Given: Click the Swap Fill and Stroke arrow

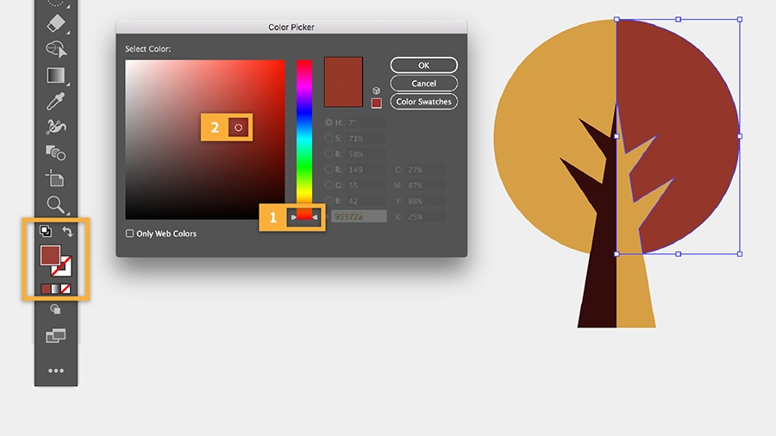Looking at the screenshot, I should pos(67,231).
